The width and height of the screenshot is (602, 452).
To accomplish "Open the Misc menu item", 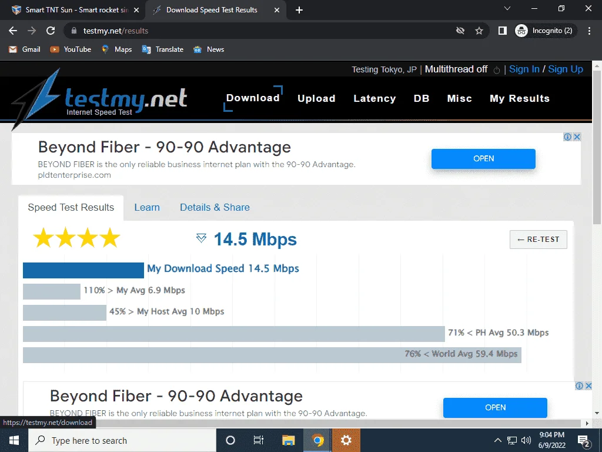I will click(x=459, y=98).
